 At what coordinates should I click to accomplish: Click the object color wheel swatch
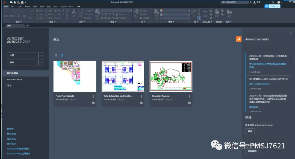(x=161, y=11)
